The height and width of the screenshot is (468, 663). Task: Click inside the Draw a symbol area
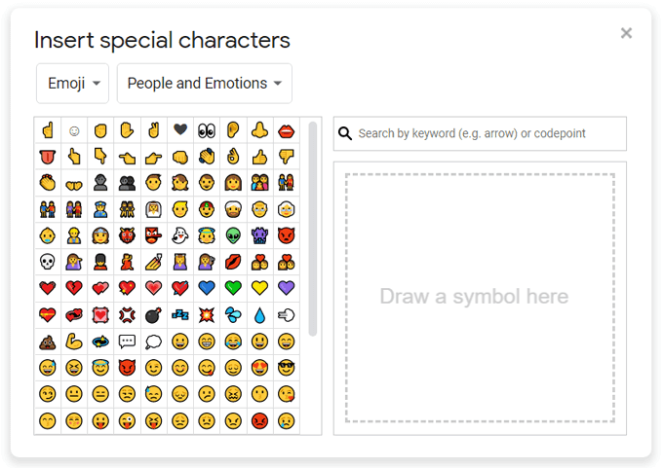tap(480, 298)
